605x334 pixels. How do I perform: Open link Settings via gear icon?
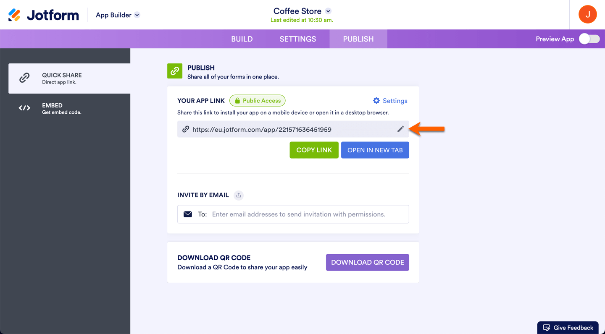376,101
